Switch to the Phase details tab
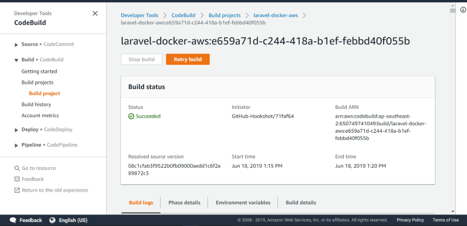 (x=184, y=203)
